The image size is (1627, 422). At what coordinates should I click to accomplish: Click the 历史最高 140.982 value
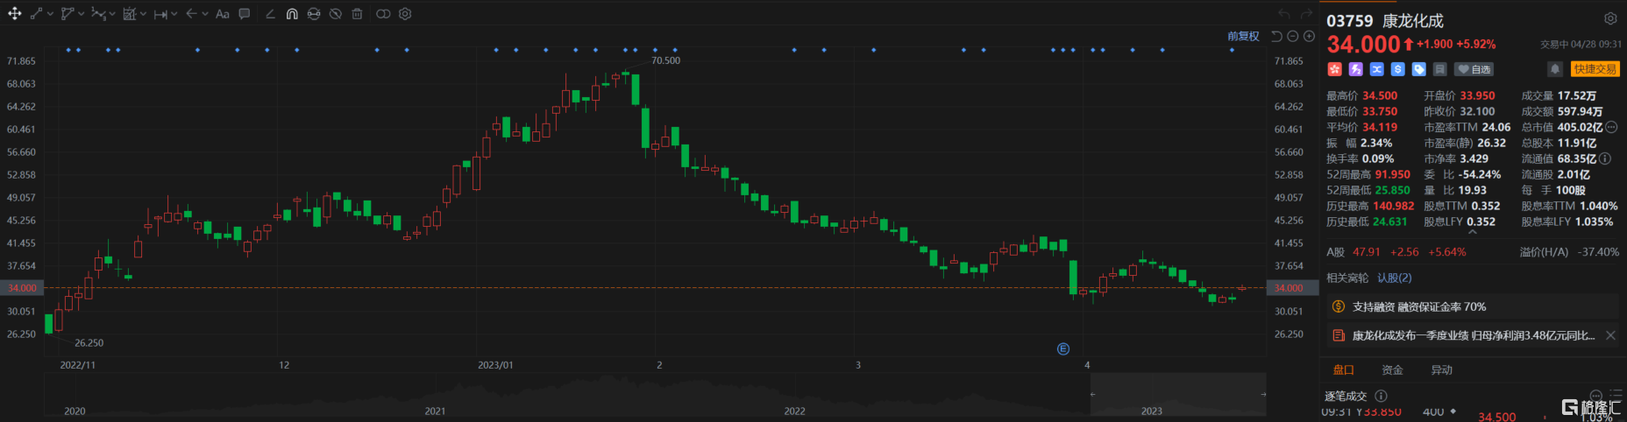point(1394,206)
